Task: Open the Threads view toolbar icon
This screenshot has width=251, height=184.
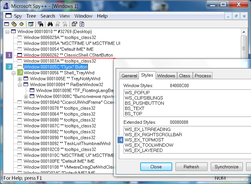Action: pos(21,24)
